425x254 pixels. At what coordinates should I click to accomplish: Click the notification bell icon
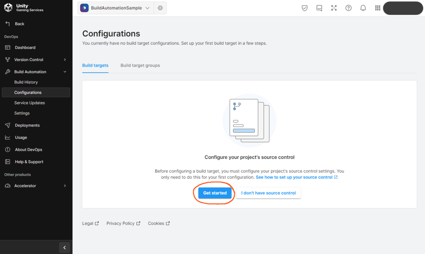tap(363, 8)
